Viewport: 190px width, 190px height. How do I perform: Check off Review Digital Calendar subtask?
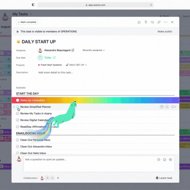[x=17, y=120]
